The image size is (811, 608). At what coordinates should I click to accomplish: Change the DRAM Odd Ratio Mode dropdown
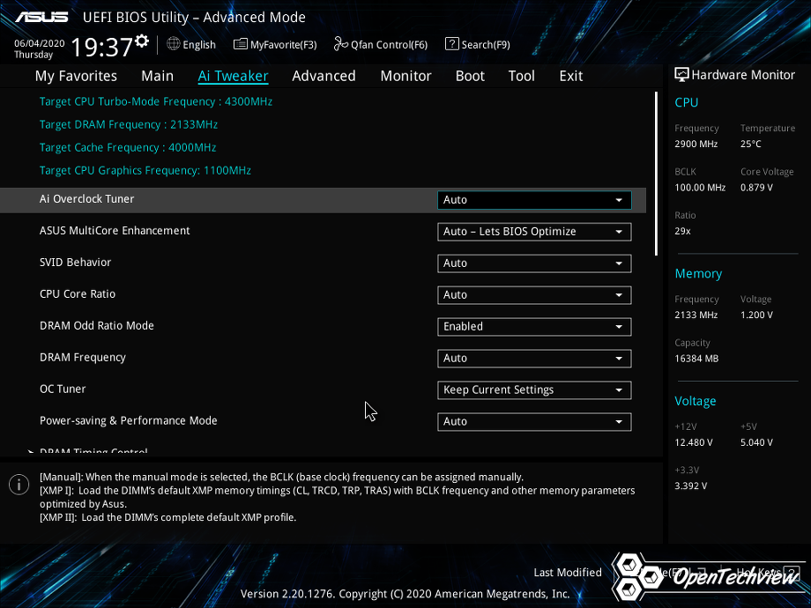(534, 327)
